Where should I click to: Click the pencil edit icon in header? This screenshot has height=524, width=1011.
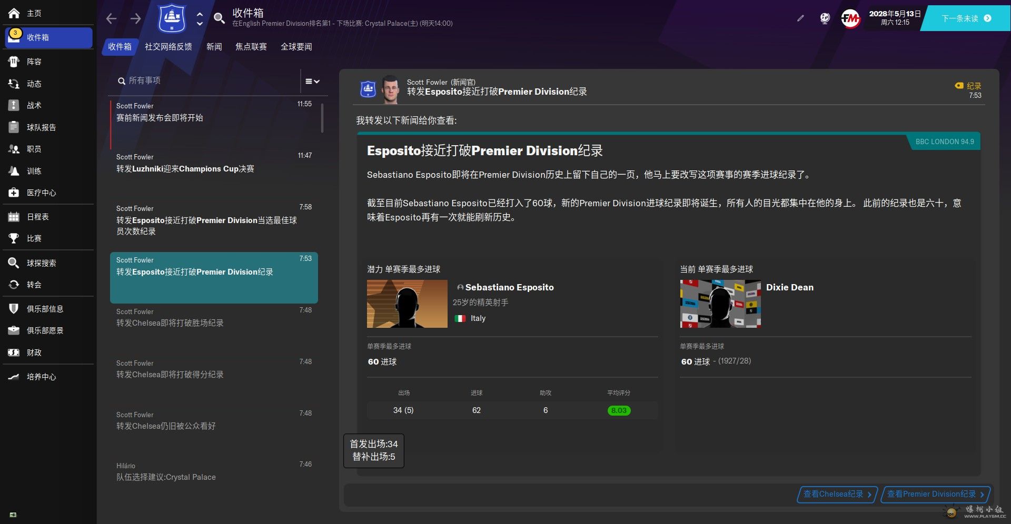click(x=800, y=18)
